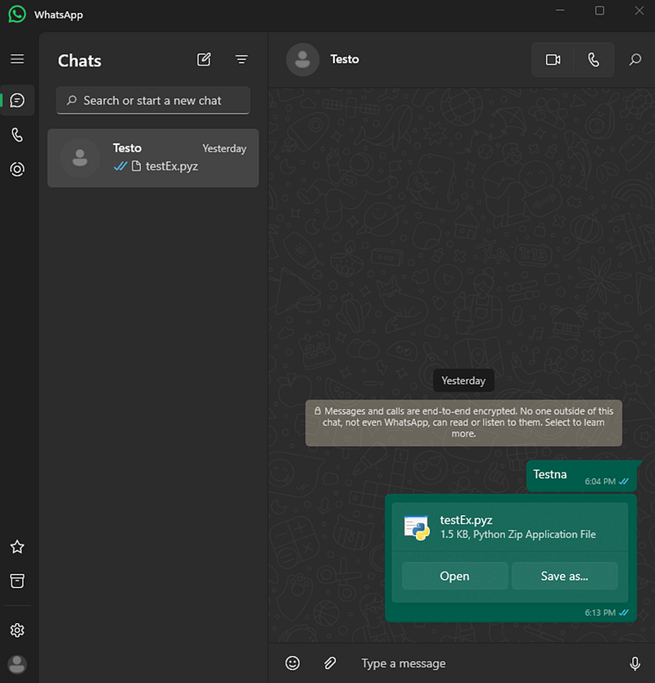Select the Chats sidebar icon

point(17,101)
